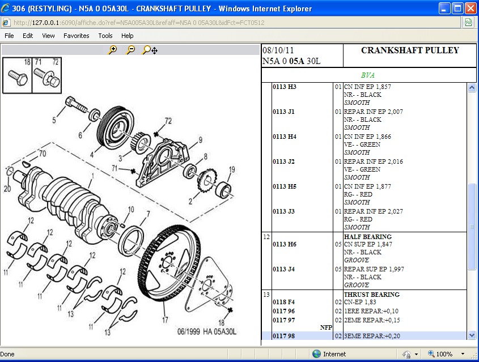479x362 pixels.
Task: Click reference code N5A 0 05A 30L
Action: [291, 61]
